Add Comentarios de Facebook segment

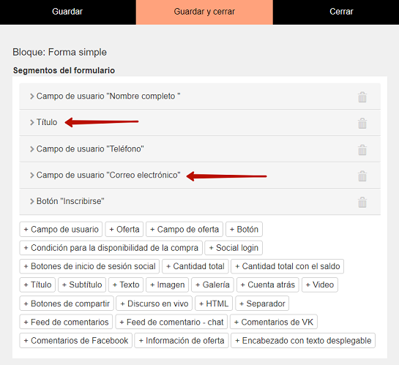(x=76, y=341)
